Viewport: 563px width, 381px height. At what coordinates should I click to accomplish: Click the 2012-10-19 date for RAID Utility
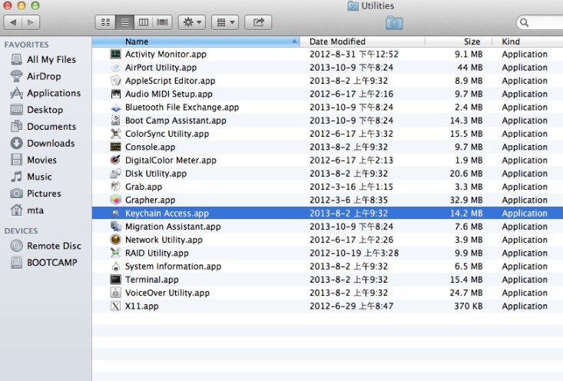tap(354, 253)
